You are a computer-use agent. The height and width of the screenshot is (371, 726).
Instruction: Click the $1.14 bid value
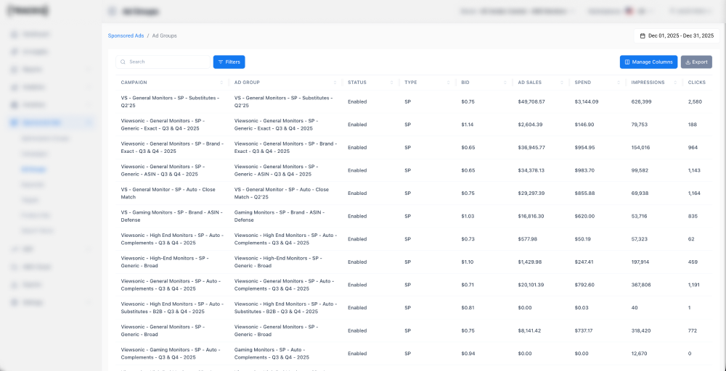click(x=468, y=125)
